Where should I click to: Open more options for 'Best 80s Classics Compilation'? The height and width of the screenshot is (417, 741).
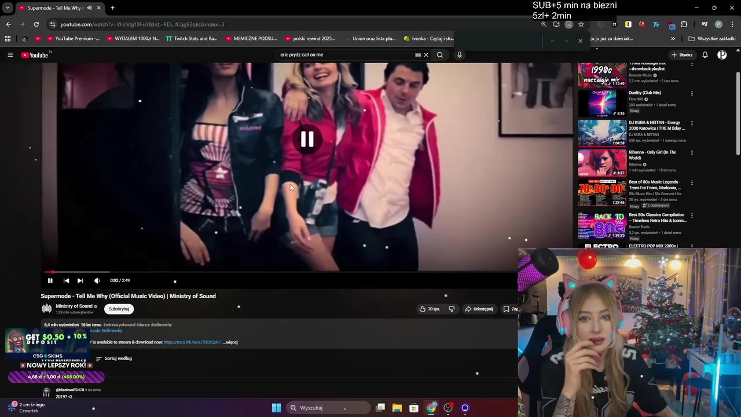(x=692, y=215)
